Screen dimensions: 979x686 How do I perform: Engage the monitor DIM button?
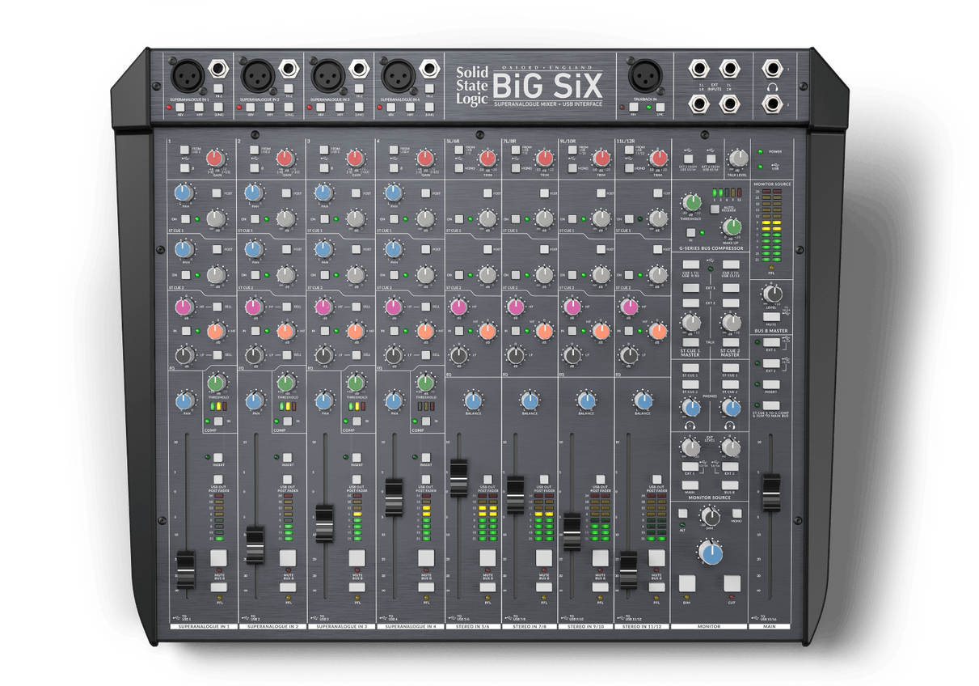tap(687, 583)
